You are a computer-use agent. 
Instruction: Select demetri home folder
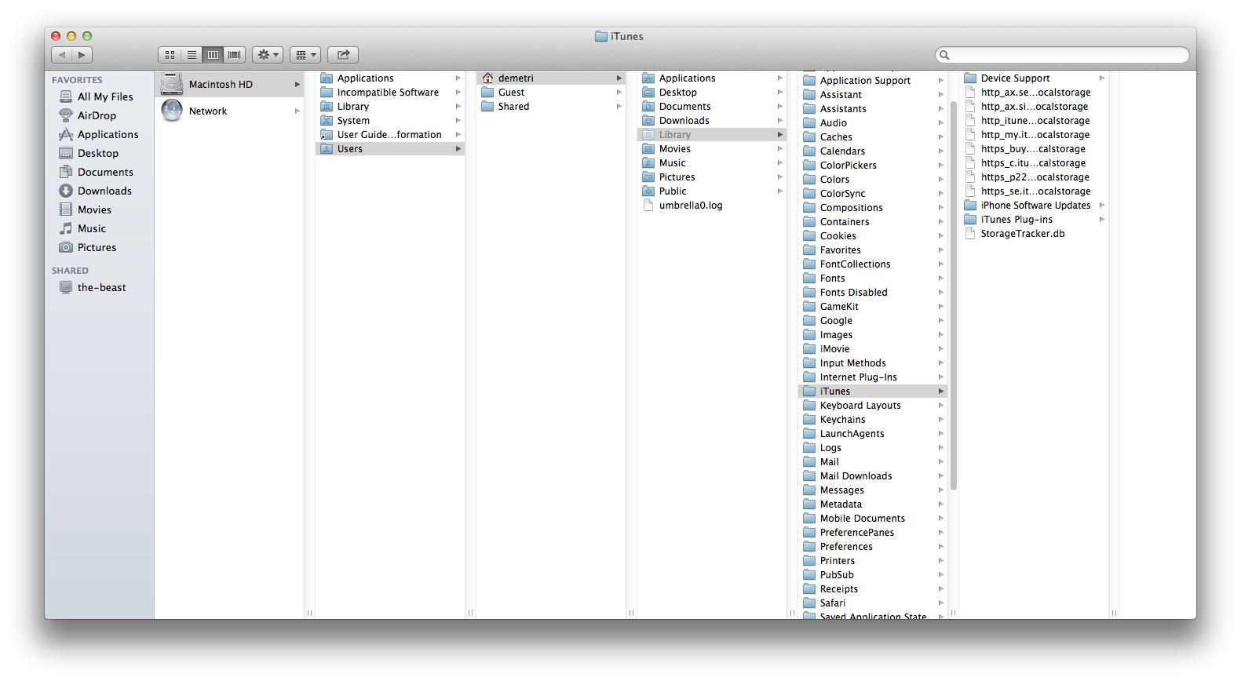[x=550, y=78]
